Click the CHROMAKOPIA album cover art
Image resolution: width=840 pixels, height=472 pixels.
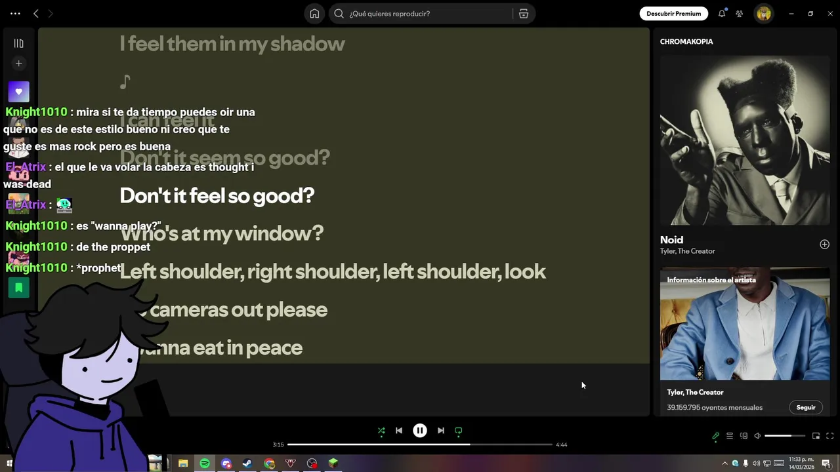[x=745, y=140]
